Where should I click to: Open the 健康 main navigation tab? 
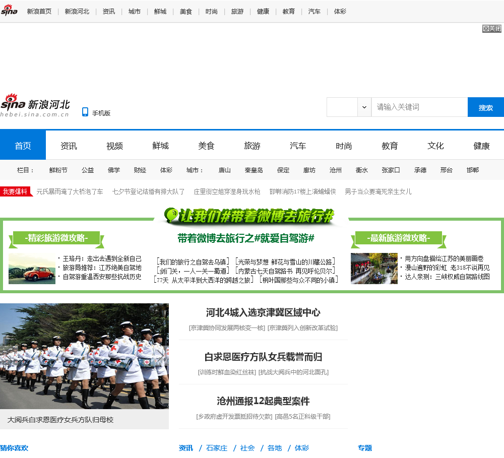(x=481, y=146)
